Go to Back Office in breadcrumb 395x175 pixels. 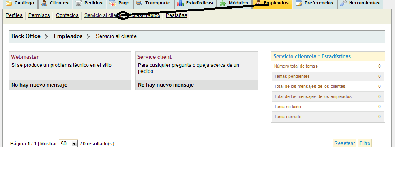(26, 36)
